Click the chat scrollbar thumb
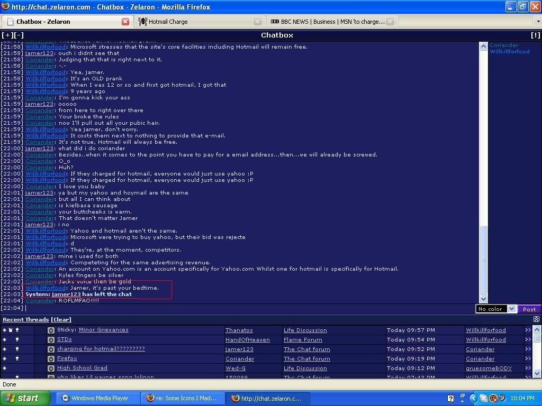The height and width of the screenshot is (406, 542). [483, 260]
